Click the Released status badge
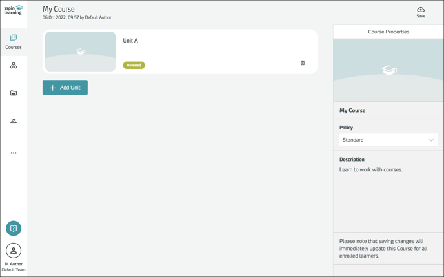444x277 pixels. [134, 65]
